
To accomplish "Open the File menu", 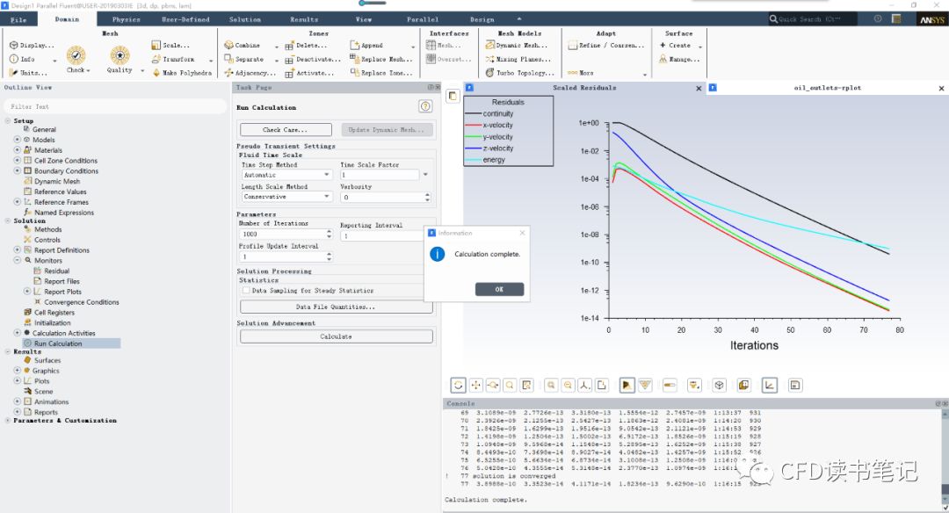I will (x=18, y=19).
